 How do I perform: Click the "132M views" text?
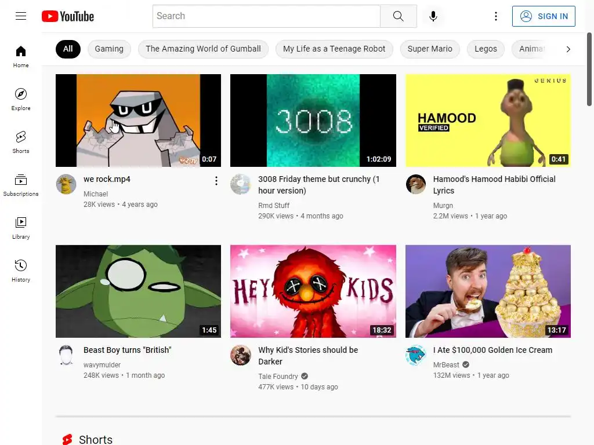[451, 375]
